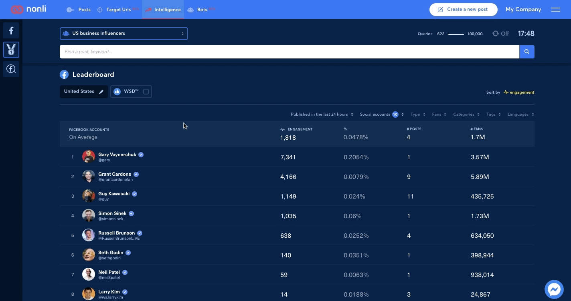This screenshot has width=571, height=301.
Task: Click the 17:48 clock display
Action: [x=526, y=34]
